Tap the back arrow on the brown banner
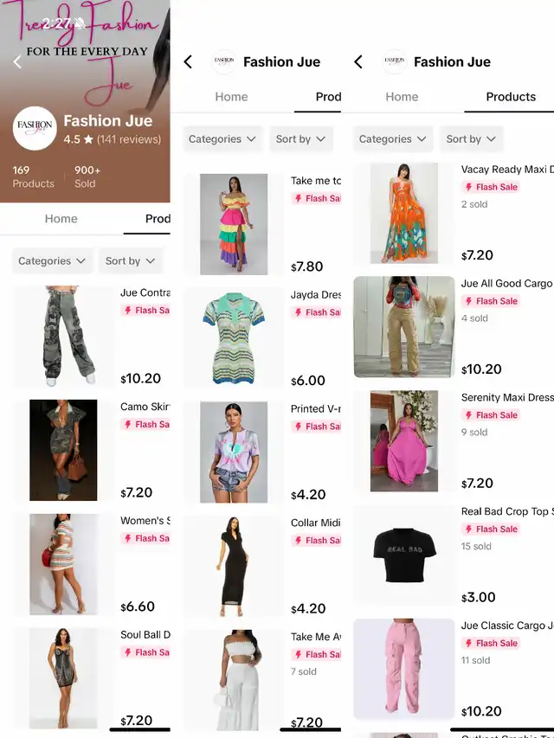This screenshot has width=554, height=738. (x=17, y=61)
